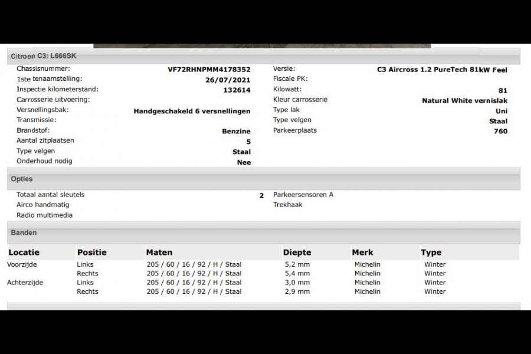Click the "Opties" section header
531x354 pixels.
click(x=264, y=179)
